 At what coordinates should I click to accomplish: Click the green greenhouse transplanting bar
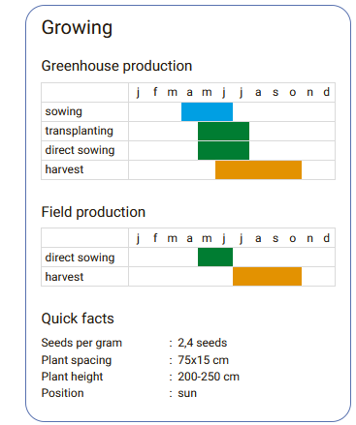[223, 131]
